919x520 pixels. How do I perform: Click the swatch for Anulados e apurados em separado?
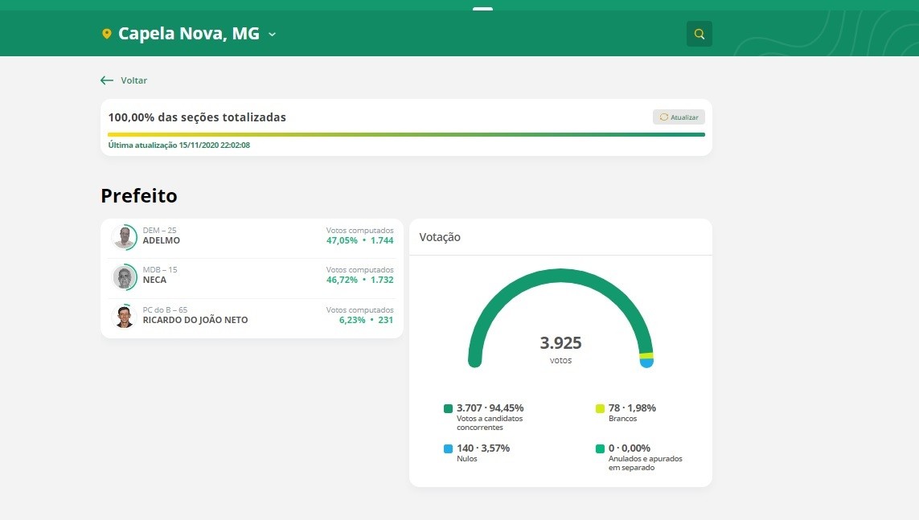point(600,449)
